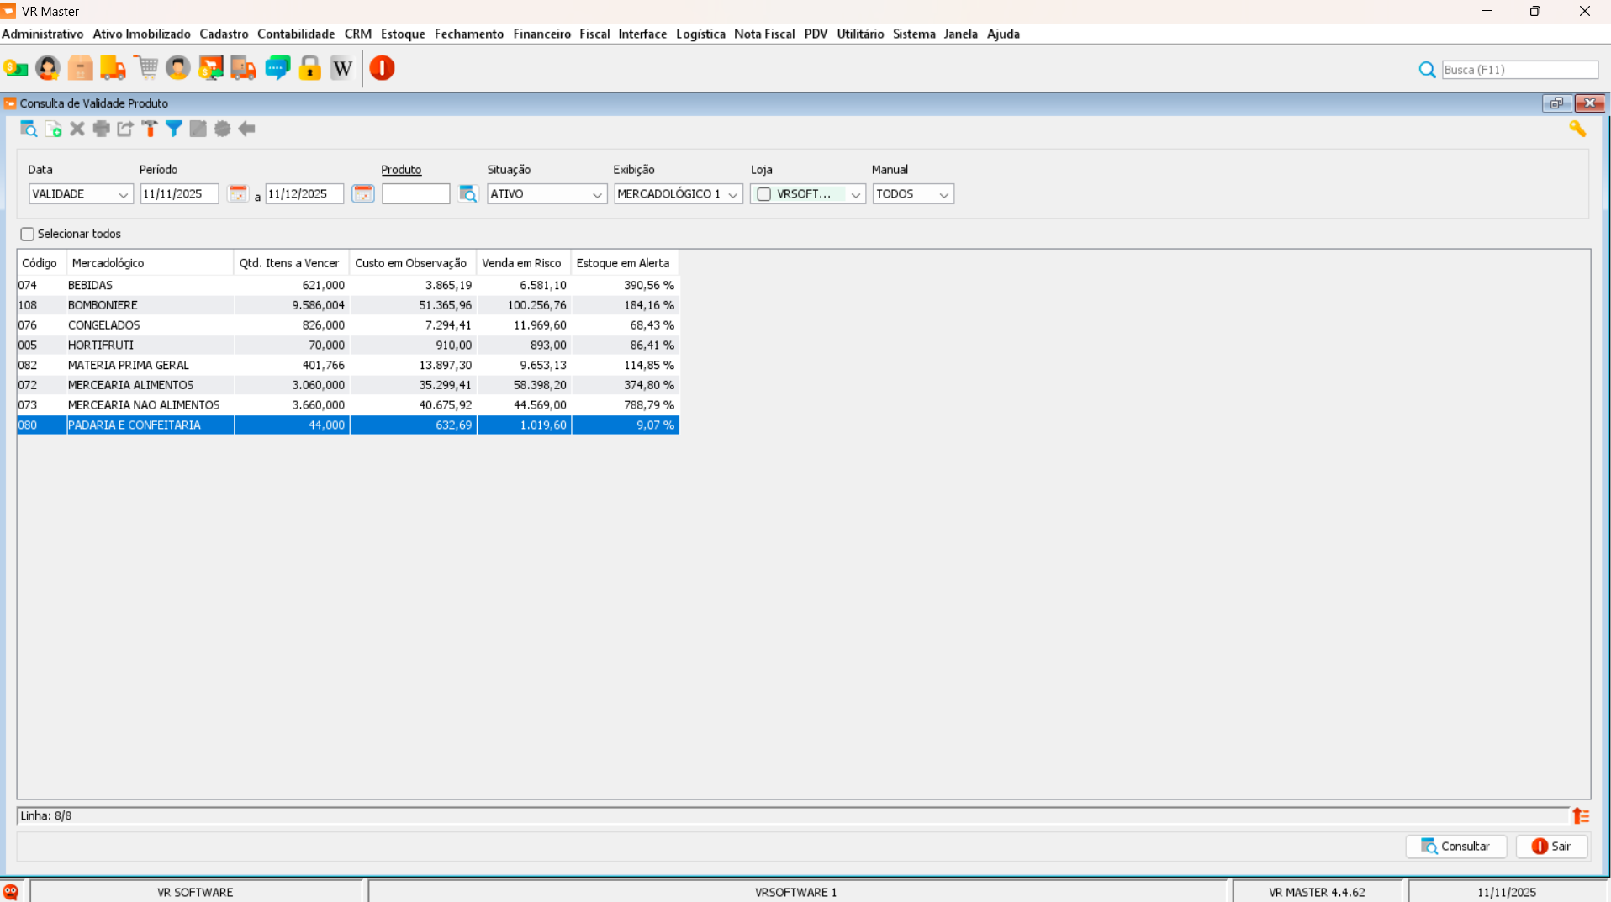Click the yellow key icon at top right
This screenshot has width=1611, height=902.
click(1577, 129)
